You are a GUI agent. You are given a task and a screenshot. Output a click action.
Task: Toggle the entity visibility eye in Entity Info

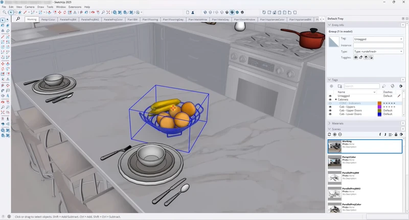coord(356,58)
